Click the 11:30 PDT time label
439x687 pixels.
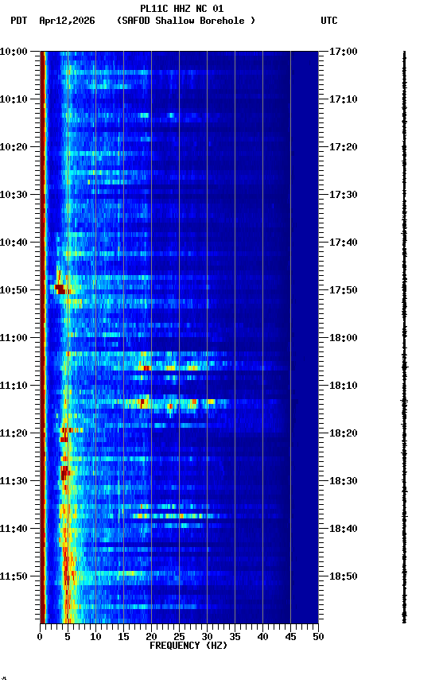tap(14, 482)
